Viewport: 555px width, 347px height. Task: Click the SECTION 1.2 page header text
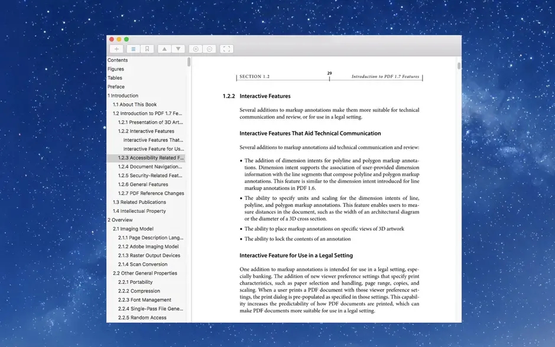pos(255,76)
